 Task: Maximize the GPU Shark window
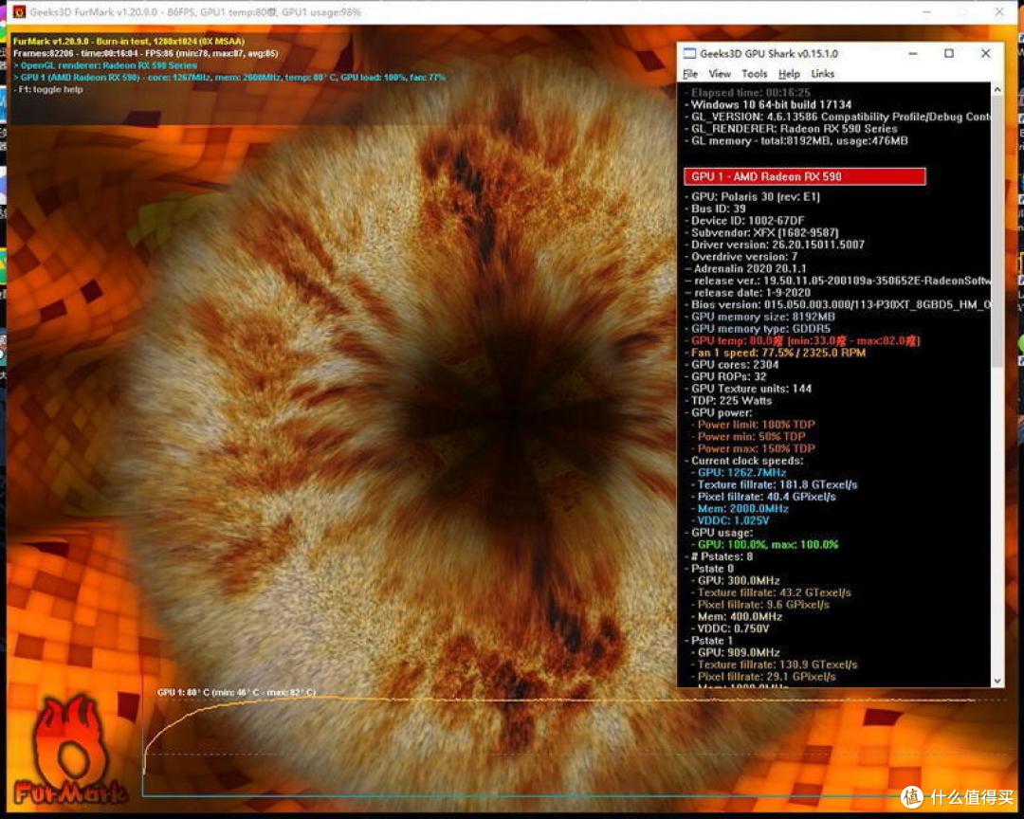(x=949, y=53)
